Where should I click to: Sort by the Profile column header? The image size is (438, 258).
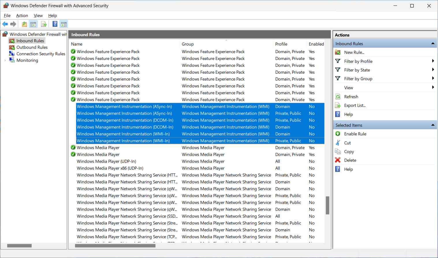(290, 44)
